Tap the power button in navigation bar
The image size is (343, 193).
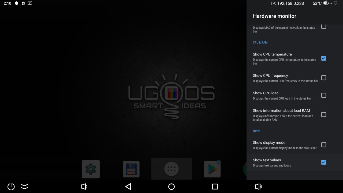tap(11, 187)
